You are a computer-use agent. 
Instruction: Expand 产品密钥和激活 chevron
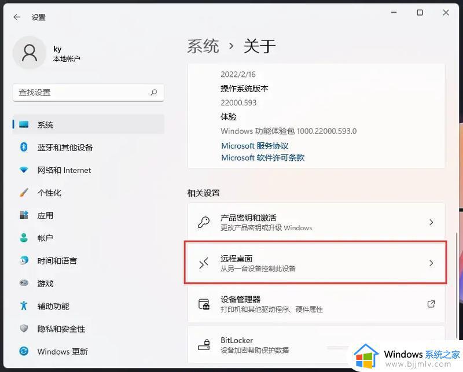[431, 222]
